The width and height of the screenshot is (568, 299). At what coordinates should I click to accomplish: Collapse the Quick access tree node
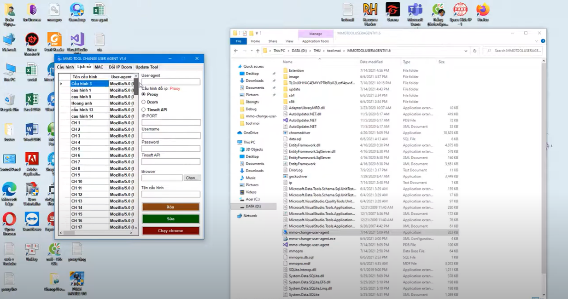click(235, 66)
